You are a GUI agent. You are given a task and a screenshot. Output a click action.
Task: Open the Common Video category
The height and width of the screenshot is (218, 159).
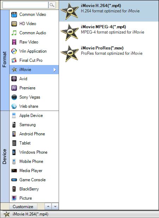34,14
